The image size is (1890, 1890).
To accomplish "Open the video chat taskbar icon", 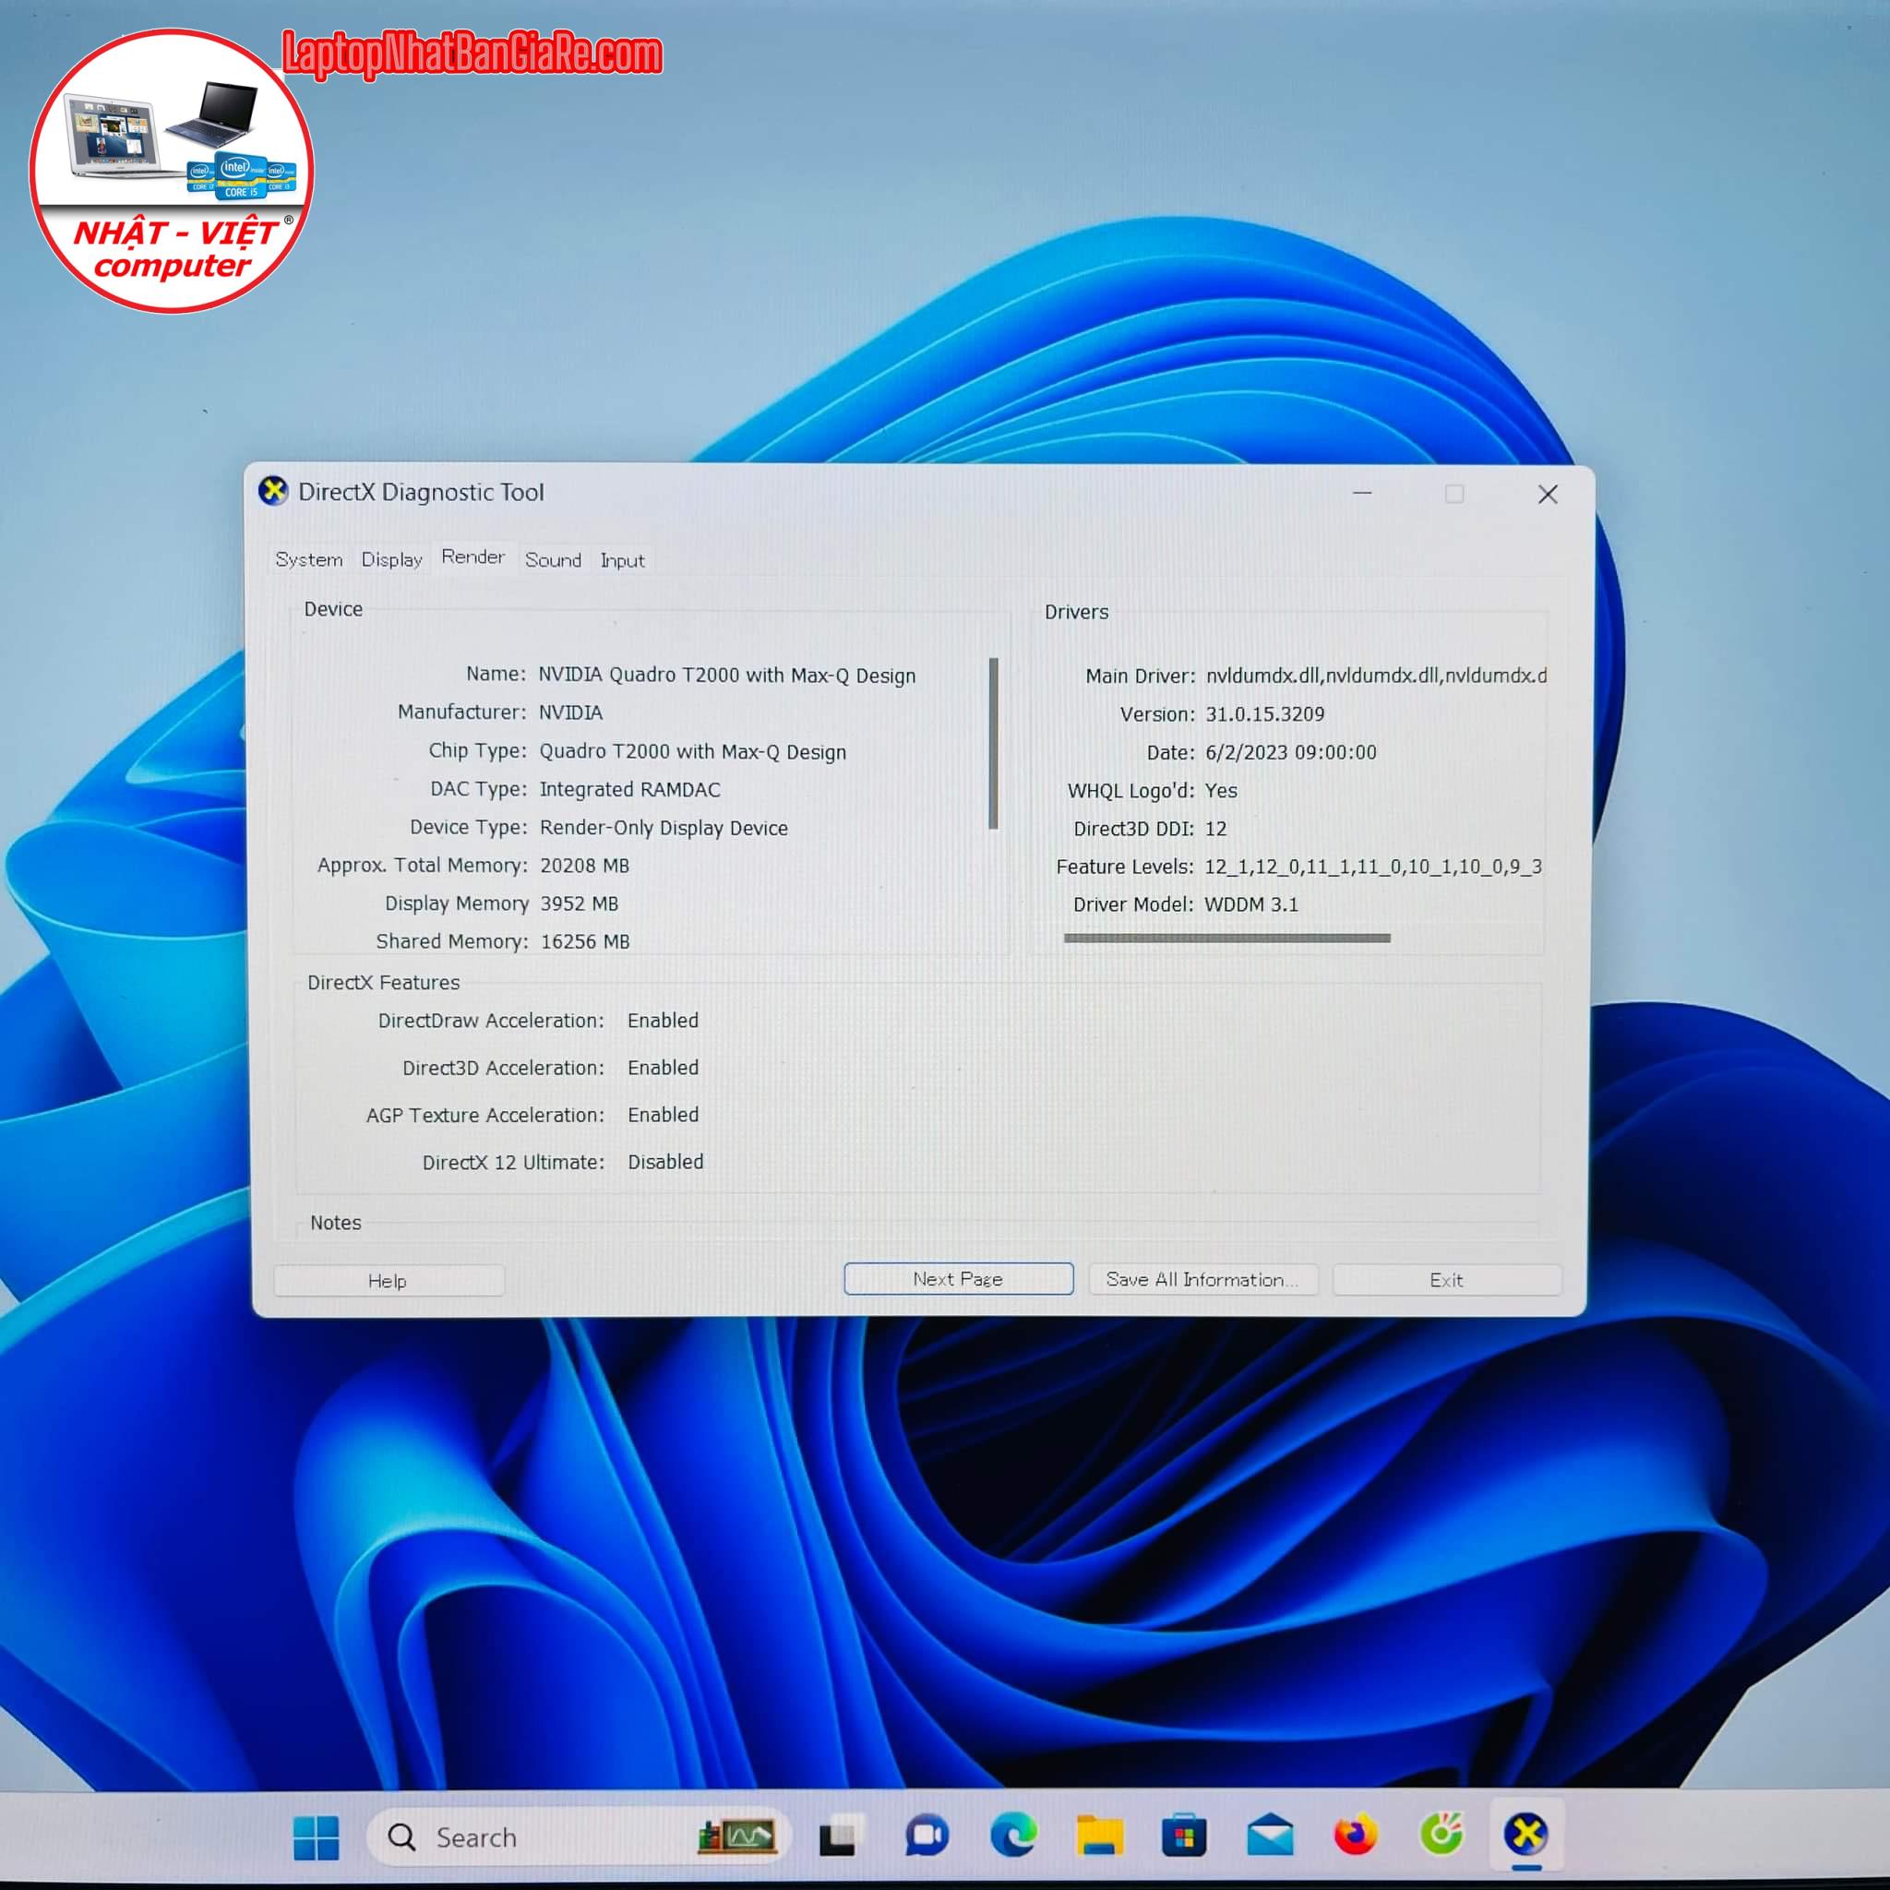I will click(x=926, y=1836).
